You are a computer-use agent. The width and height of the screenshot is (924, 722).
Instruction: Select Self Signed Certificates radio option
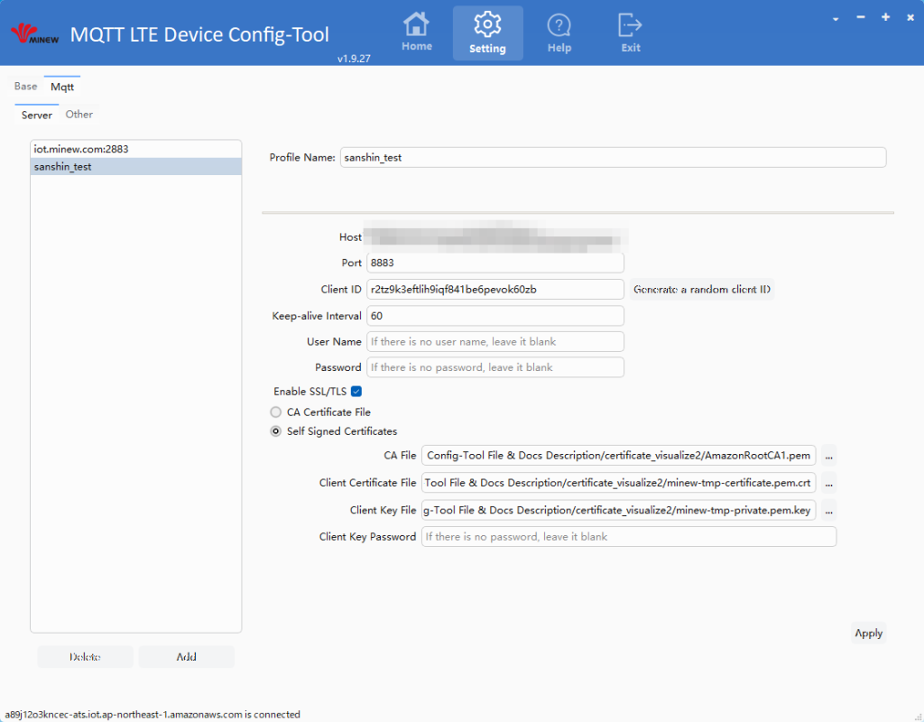coord(277,431)
